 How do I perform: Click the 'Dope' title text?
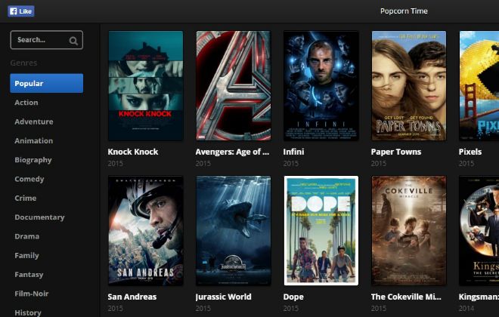coord(293,297)
